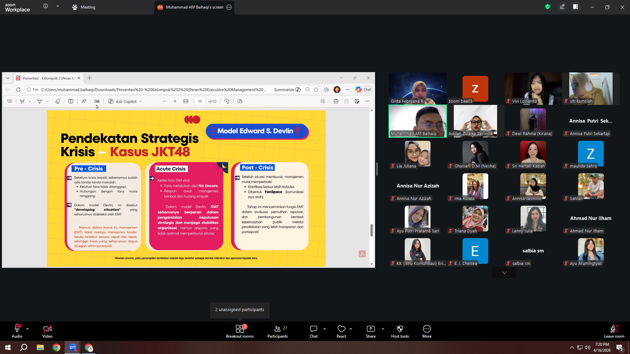The width and height of the screenshot is (630, 354).
Task: Open the PDF table of contents
Action: coord(10,101)
